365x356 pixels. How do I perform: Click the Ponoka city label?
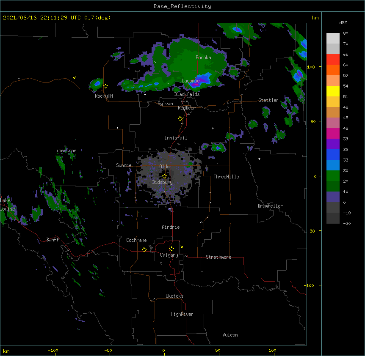point(203,58)
